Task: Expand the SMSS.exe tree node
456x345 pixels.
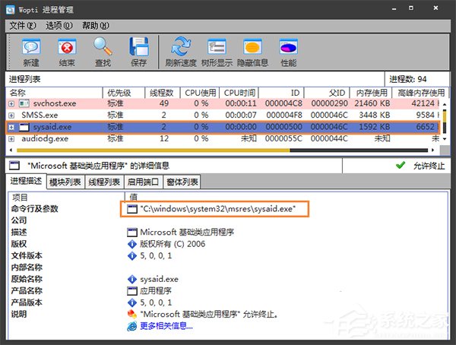Action: (11, 116)
